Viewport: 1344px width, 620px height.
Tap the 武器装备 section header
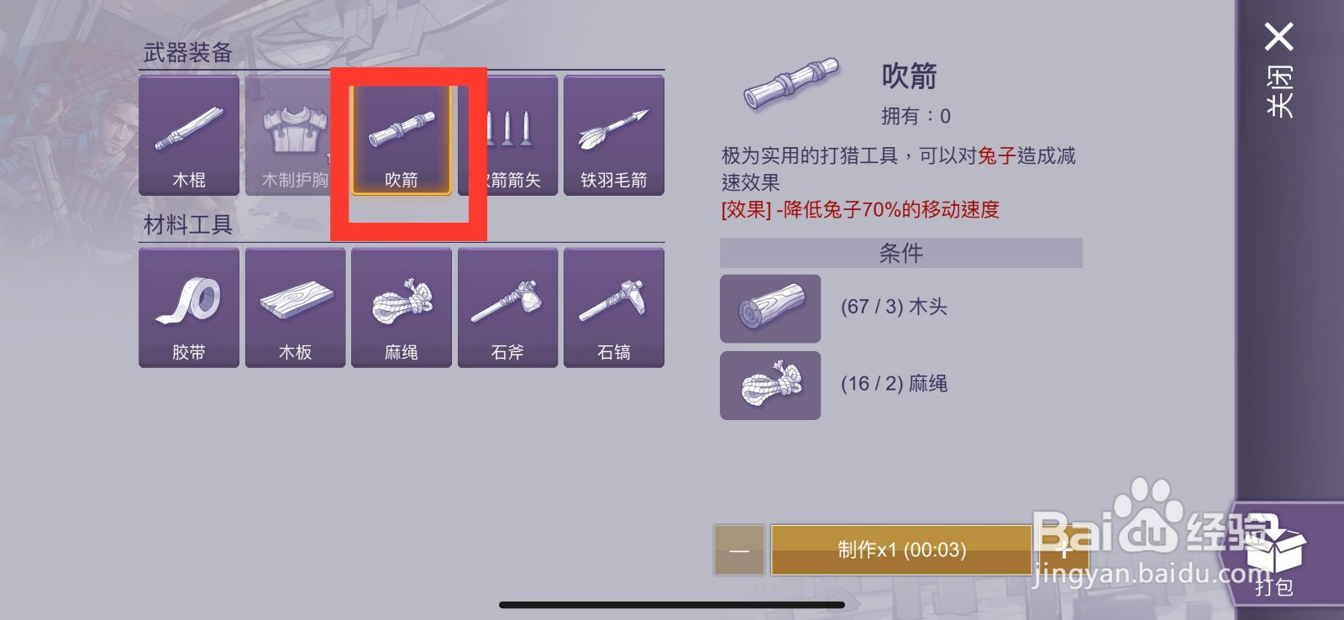pyautogui.click(x=188, y=53)
